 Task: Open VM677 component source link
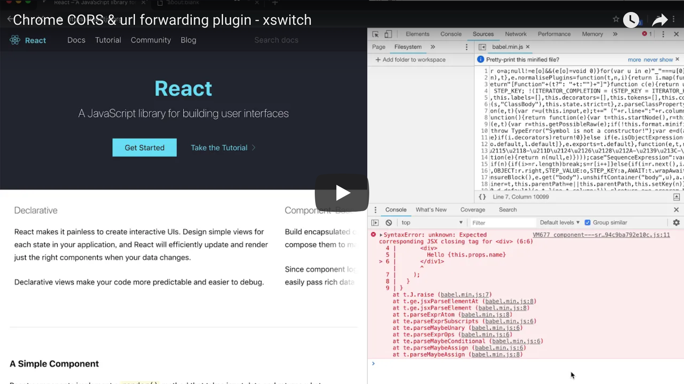coord(601,235)
